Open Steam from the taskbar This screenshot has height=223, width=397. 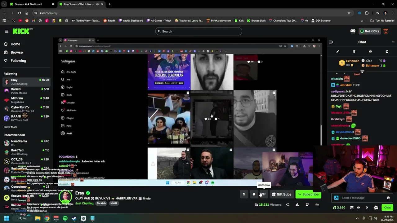tap(74, 218)
